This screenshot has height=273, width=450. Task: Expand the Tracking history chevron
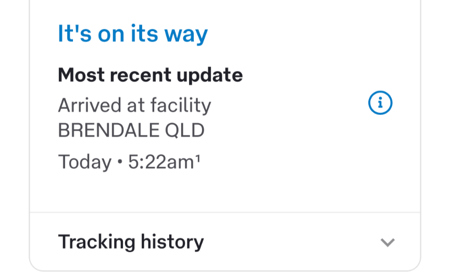pyautogui.click(x=387, y=242)
